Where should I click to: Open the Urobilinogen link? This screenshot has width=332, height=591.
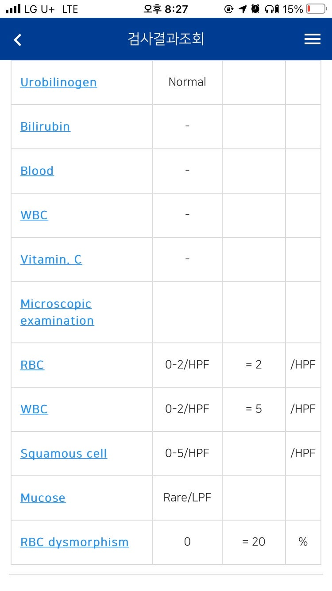[x=58, y=82]
